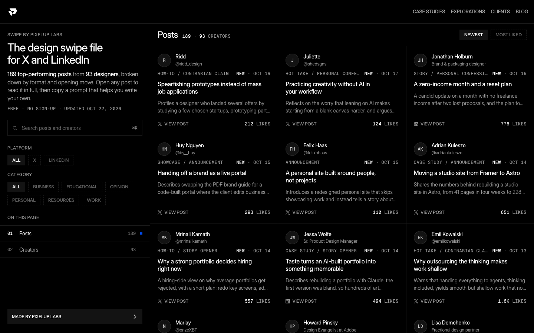This screenshot has width=534, height=333.
Task: Focus the Search posts and creators field
Action: click(75, 128)
